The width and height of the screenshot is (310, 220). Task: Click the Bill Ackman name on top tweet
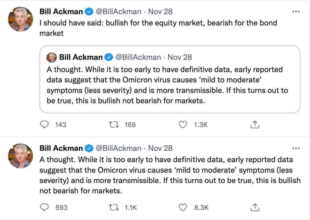pyautogui.click(x=61, y=12)
